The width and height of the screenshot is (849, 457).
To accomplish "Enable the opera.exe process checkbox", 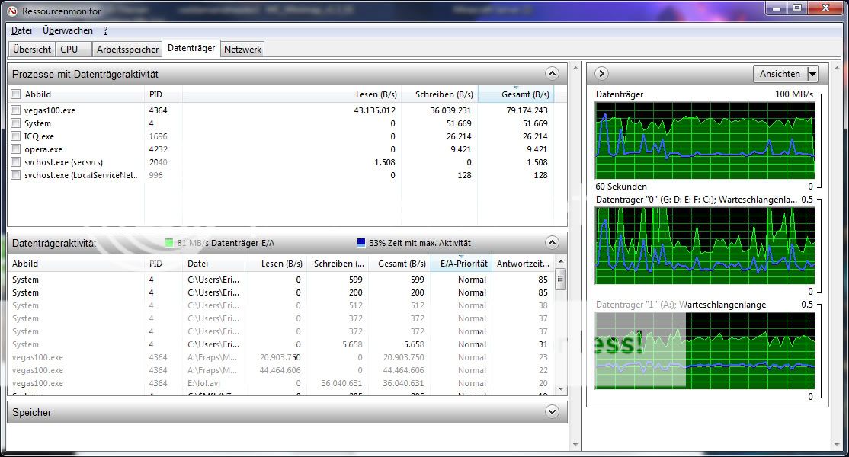I will click(x=16, y=149).
